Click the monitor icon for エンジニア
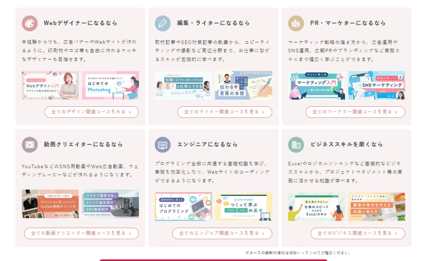This screenshot has width=427, height=261. (163, 145)
